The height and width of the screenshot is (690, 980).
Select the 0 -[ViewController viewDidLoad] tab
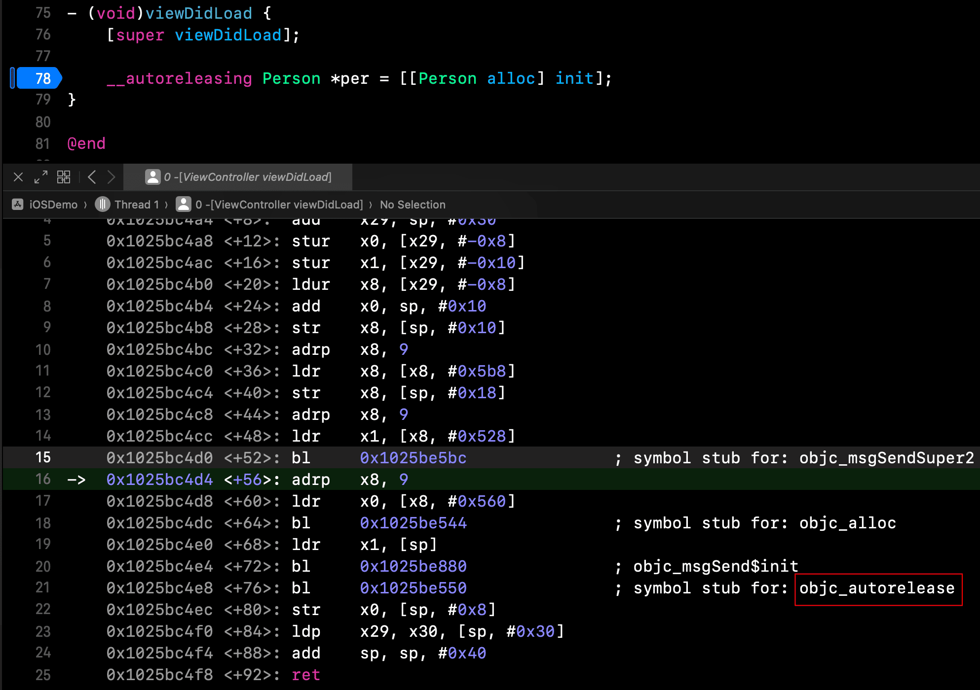pyautogui.click(x=238, y=177)
